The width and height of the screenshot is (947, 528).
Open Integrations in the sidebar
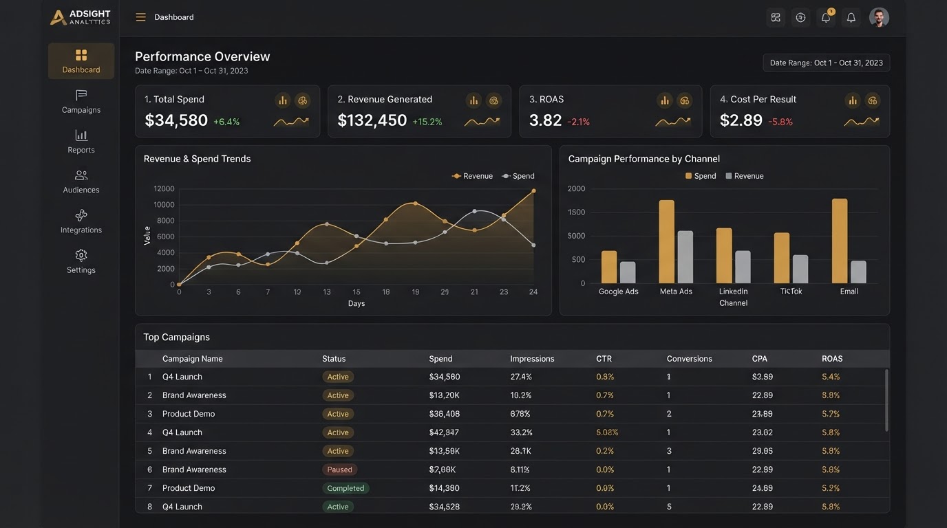coord(81,221)
